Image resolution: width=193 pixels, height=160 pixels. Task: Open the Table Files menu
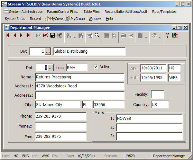click(91, 12)
